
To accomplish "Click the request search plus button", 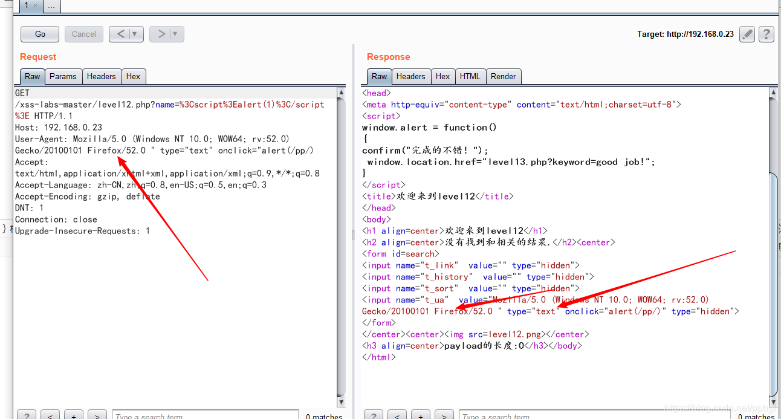I will point(74,415).
